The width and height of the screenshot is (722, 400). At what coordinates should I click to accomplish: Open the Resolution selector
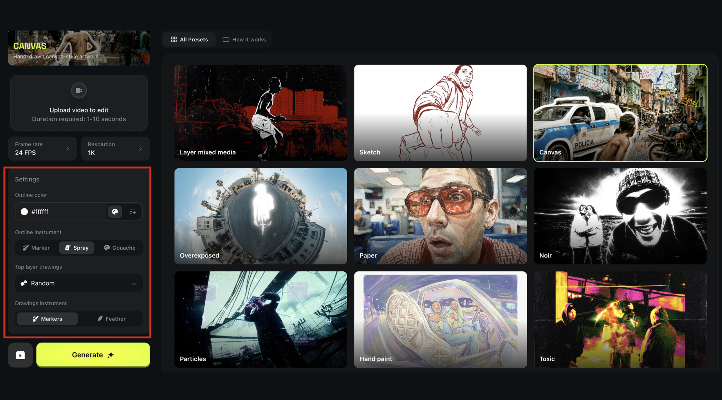(x=115, y=148)
